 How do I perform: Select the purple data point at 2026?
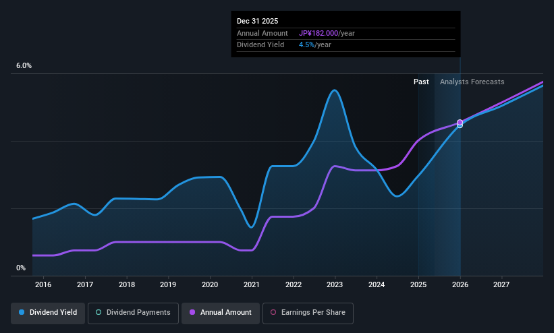460,122
